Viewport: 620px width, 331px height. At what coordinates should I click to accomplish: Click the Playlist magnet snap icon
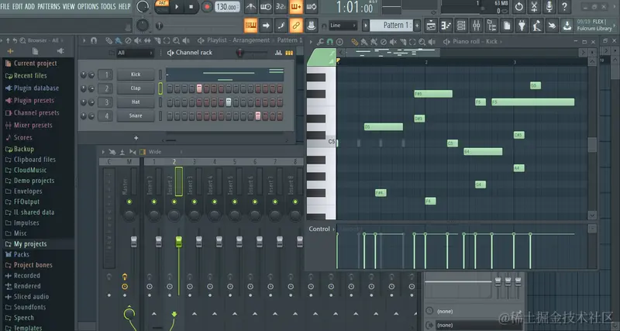click(94, 41)
